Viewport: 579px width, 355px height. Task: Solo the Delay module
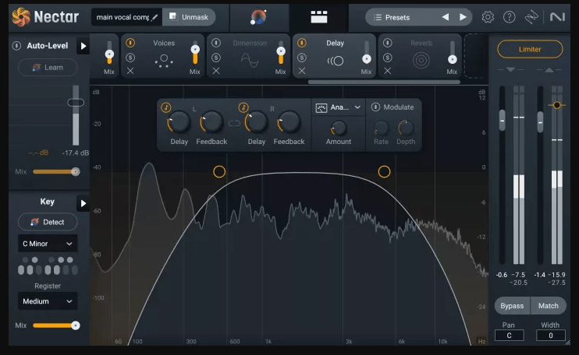[302, 58]
